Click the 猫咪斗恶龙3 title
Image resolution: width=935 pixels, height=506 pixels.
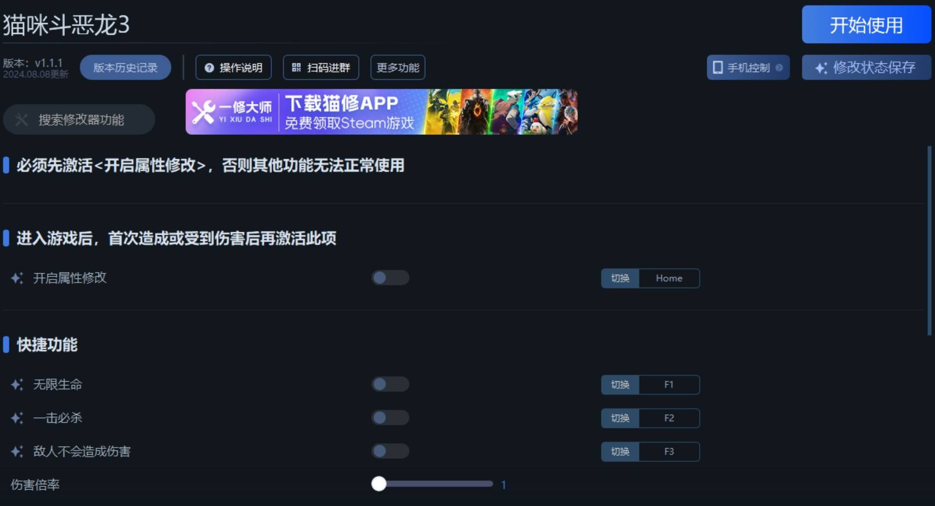pos(66,24)
